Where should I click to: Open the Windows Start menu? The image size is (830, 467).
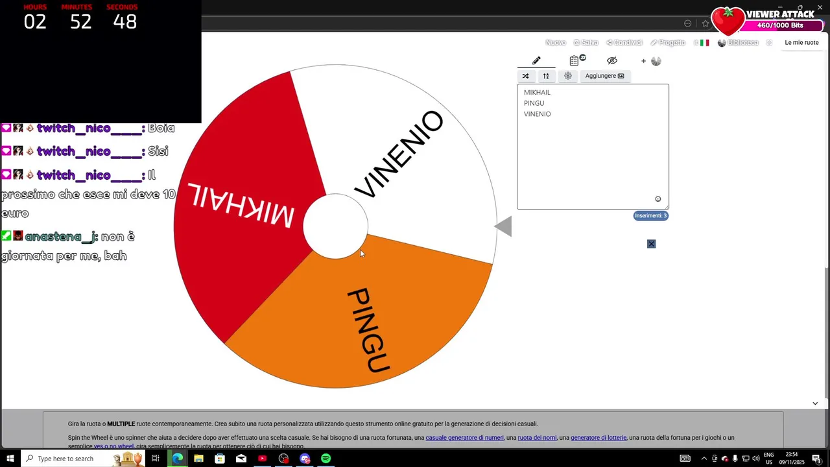click(10, 459)
